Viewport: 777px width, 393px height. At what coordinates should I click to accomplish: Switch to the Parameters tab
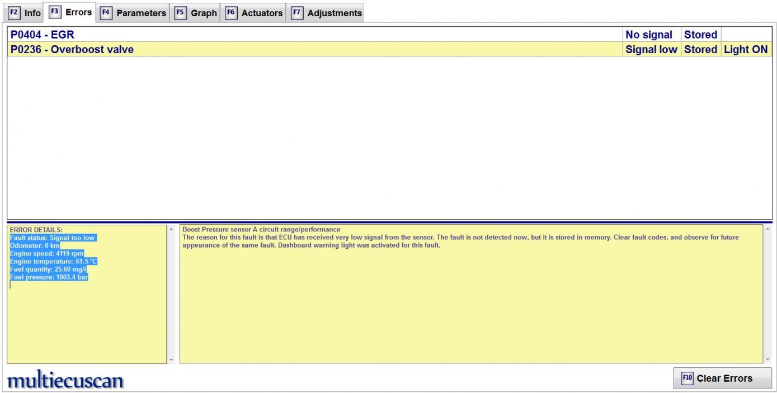[x=141, y=13]
